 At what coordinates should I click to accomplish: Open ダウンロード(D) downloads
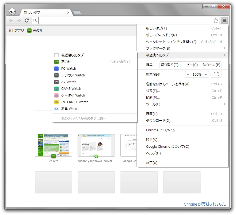click(x=182, y=121)
